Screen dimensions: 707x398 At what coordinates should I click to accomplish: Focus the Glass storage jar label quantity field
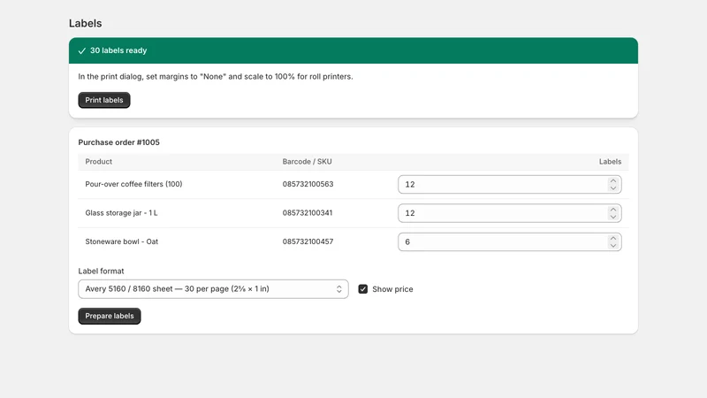click(x=510, y=213)
